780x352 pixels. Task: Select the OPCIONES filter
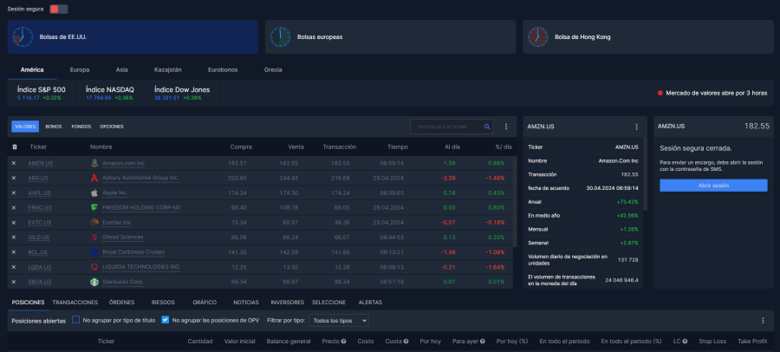click(112, 127)
